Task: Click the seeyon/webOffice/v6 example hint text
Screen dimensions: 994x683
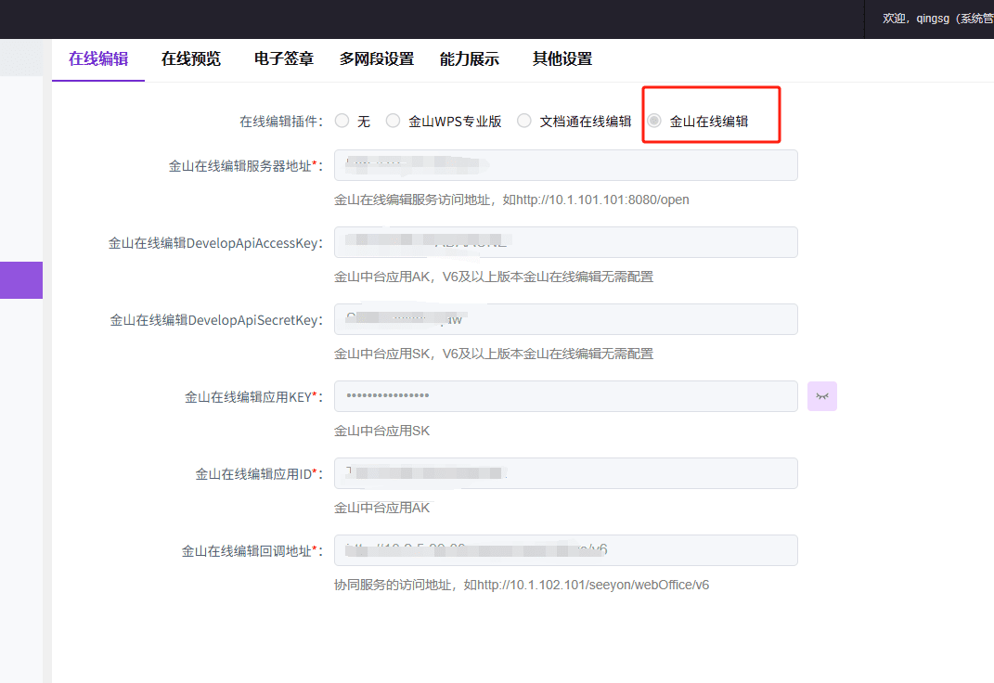Action: [x=522, y=585]
